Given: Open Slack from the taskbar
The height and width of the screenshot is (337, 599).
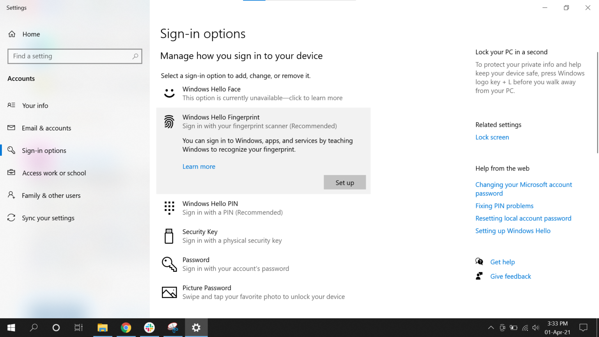Looking at the screenshot, I should click(x=149, y=328).
